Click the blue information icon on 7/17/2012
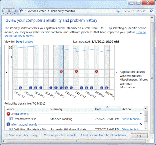Image resolution: width=156 pixels, height=145 pixels. [20, 88]
